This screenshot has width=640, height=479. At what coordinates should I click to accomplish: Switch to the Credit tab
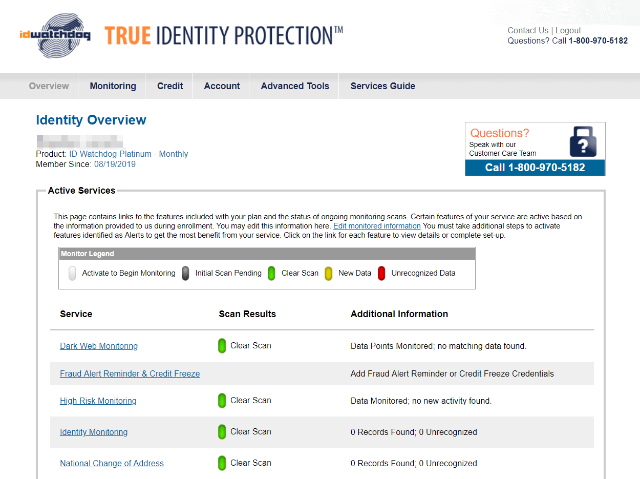170,86
